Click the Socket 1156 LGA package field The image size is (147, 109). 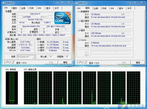(35, 20)
